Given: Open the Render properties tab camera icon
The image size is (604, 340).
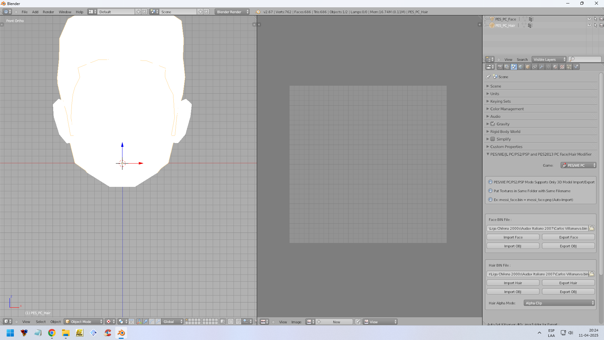Looking at the screenshot, I should click(x=500, y=67).
